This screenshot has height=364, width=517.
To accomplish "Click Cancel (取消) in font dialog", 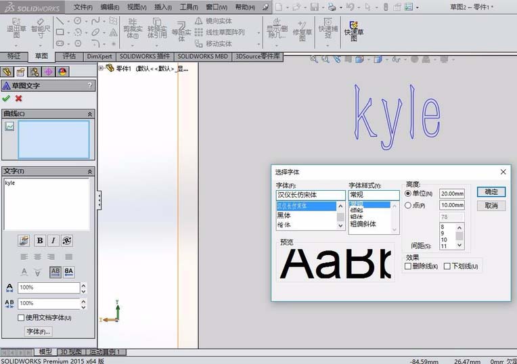I will point(491,206).
